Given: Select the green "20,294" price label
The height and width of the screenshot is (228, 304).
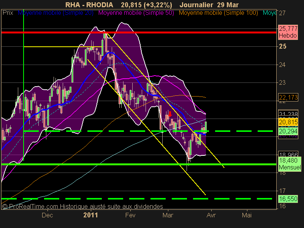Looking at the screenshot, I should [x=288, y=131].
